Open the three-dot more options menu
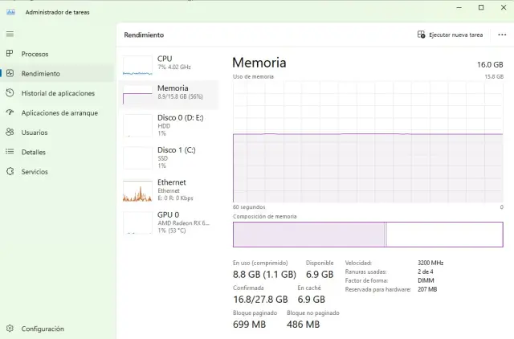Image resolution: width=514 pixels, height=339 pixels. [502, 35]
